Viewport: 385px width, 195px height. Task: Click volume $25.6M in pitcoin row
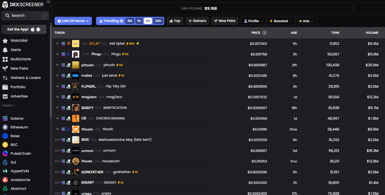coord(372,65)
